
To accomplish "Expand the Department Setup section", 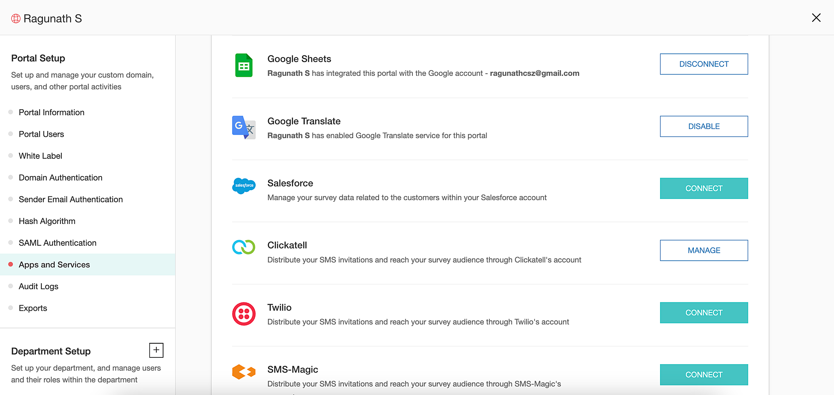I will pyautogui.click(x=156, y=350).
